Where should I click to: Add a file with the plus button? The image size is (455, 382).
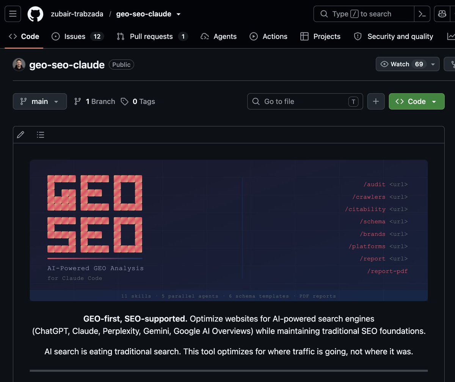click(x=376, y=101)
